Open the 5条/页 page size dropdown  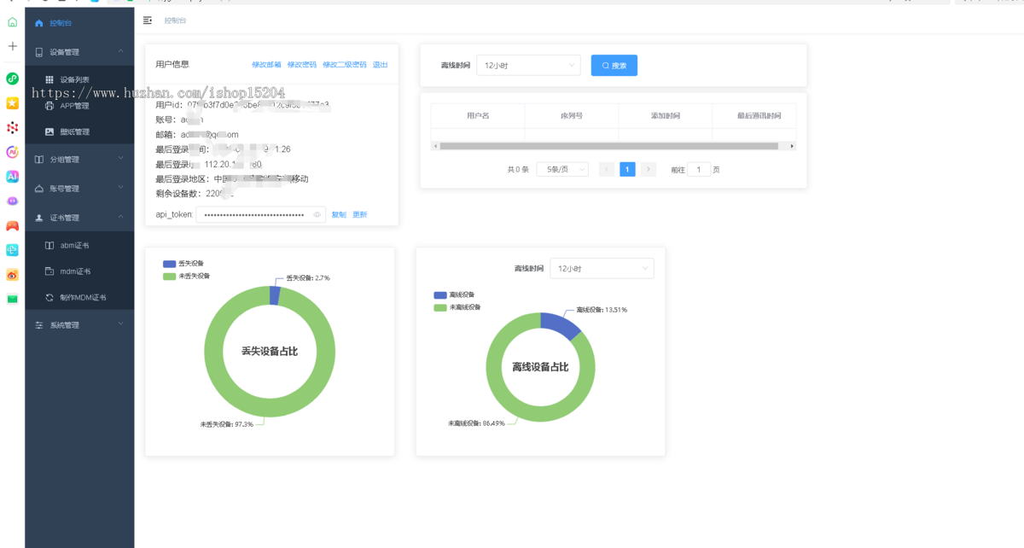pyautogui.click(x=562, y=170)
